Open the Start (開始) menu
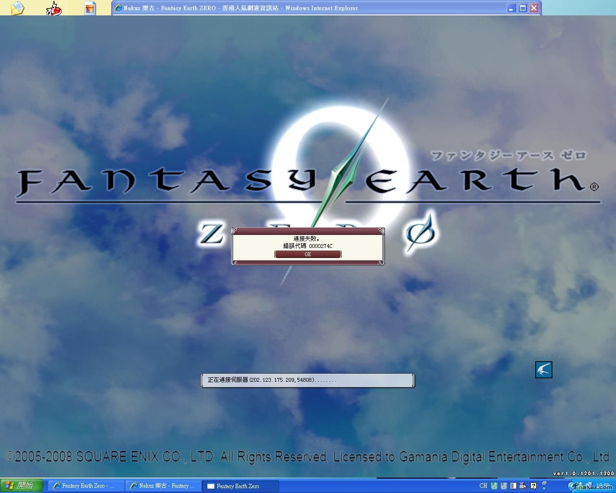The height and width of the screenshot is (493, 616). [22, 486]
